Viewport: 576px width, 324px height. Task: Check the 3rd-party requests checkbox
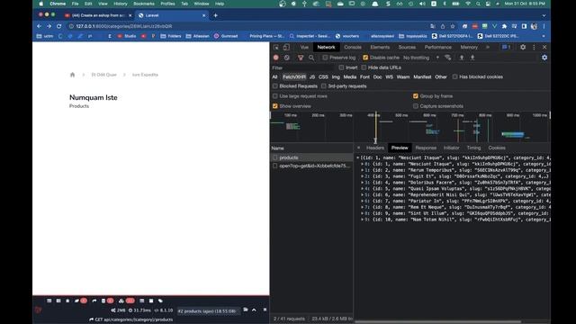click(324, 86)
